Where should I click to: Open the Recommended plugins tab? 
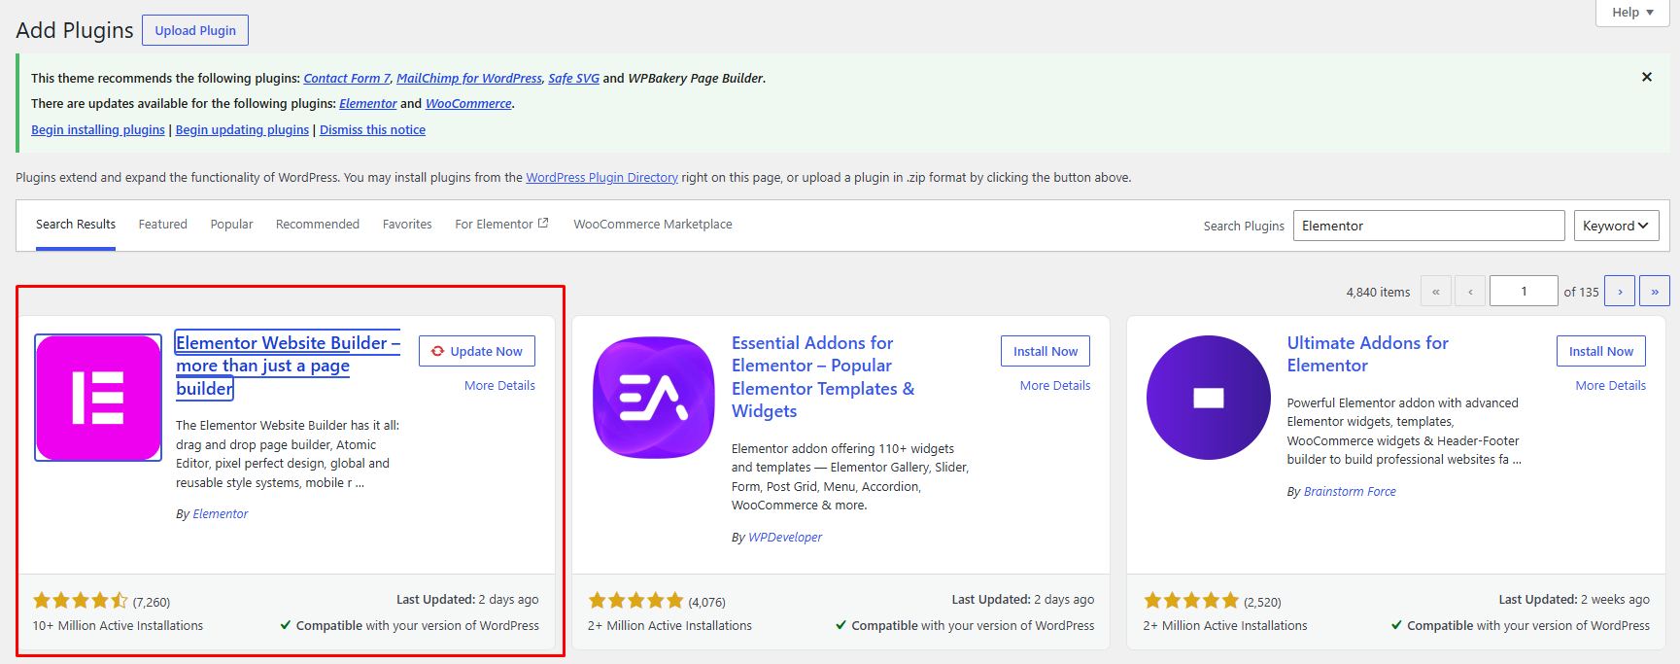[318, 225]
